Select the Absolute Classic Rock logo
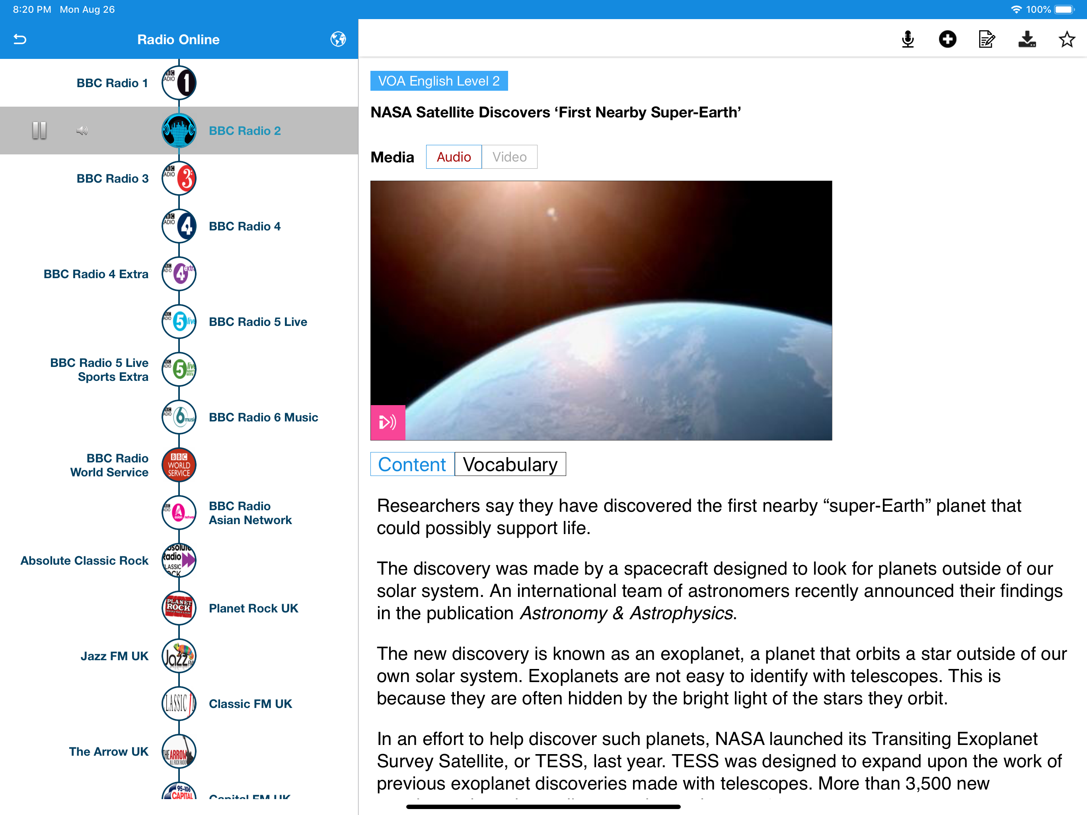 coord(179,560)
